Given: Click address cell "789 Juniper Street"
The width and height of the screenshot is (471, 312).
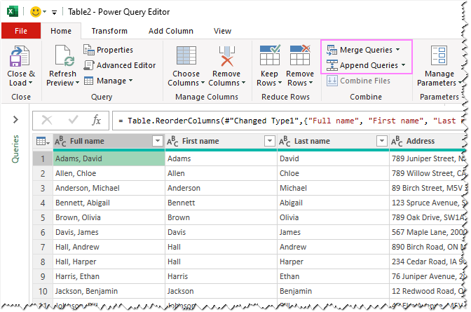Looking at the screenshot, I should click(427, 158).
